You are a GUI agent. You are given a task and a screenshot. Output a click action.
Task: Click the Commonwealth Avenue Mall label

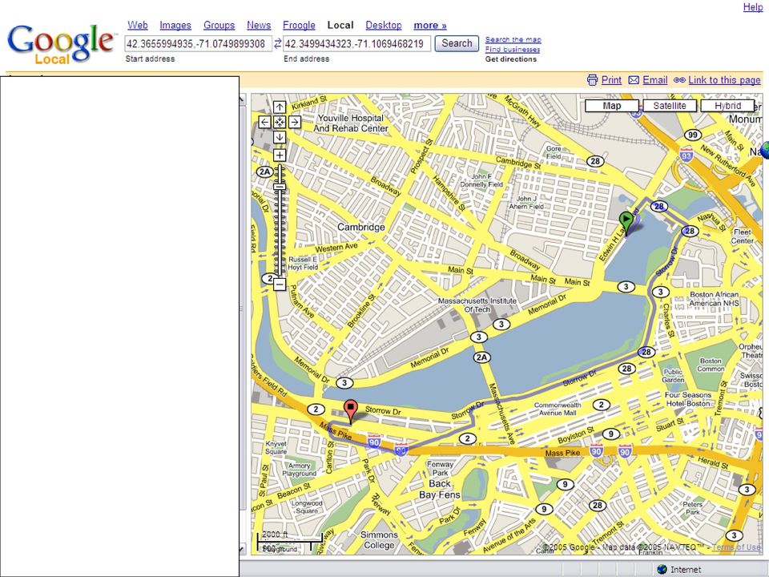(558, 409)
